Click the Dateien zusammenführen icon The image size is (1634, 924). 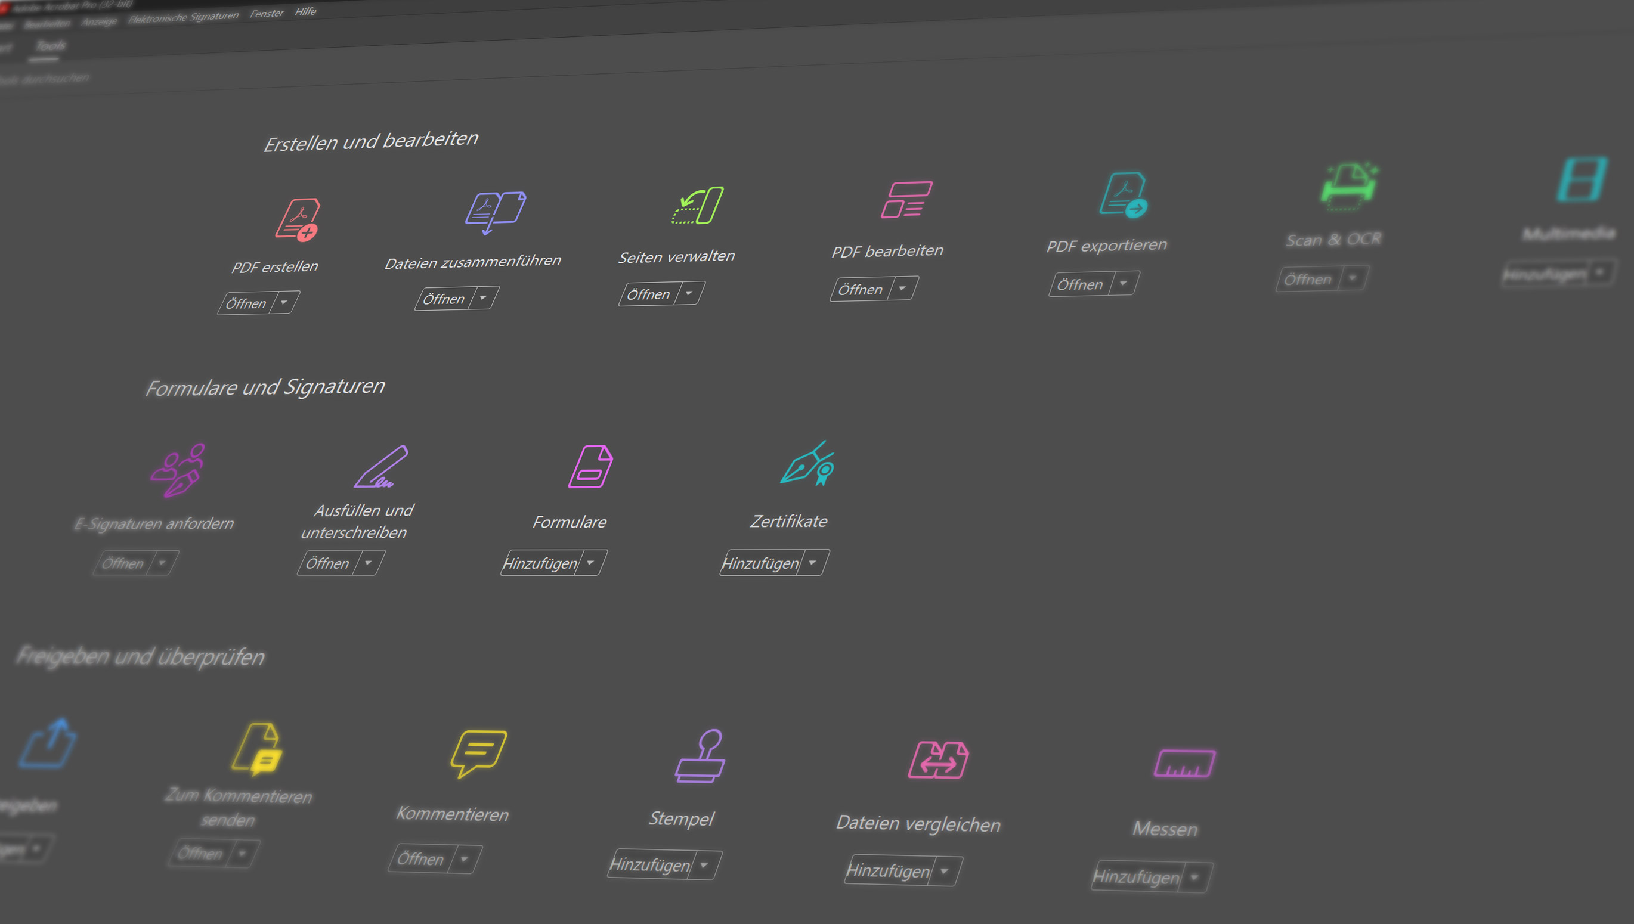[494, 211]
